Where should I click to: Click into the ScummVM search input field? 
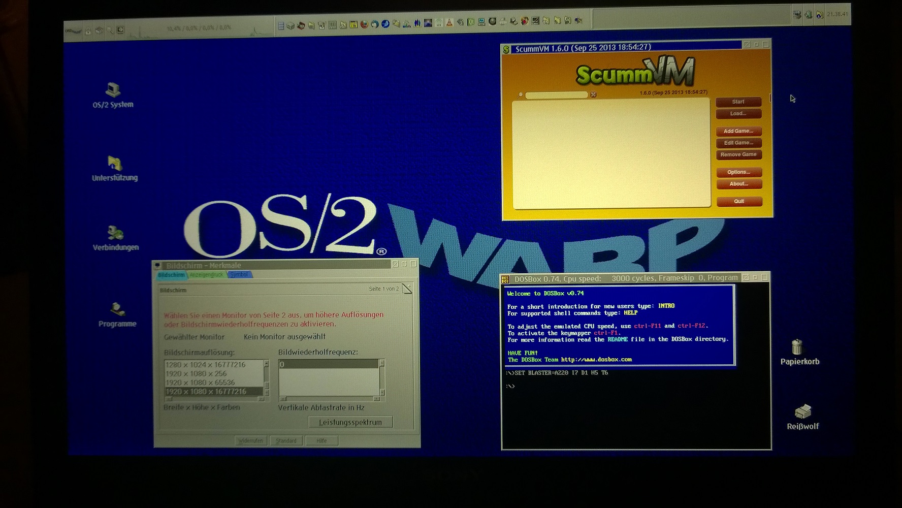[556, 95]
